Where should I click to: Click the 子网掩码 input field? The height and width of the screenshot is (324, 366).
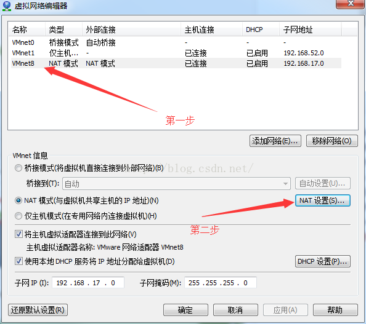(221, 283)
